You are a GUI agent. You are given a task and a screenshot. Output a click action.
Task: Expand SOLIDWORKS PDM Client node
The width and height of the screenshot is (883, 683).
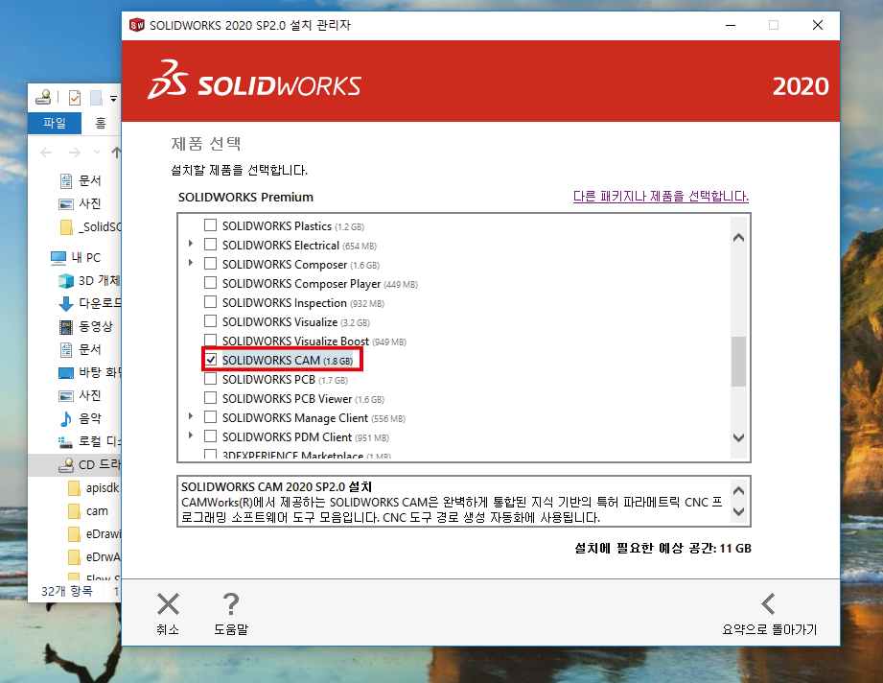191,436
